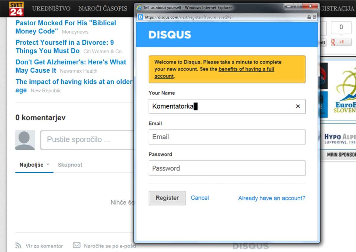
Task: Clear Your Name field with X
Action: click(x=298, y=106)
